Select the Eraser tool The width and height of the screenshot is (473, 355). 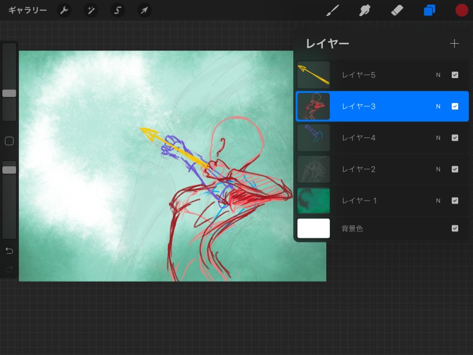pyautogui.click(x=397, y=11)
